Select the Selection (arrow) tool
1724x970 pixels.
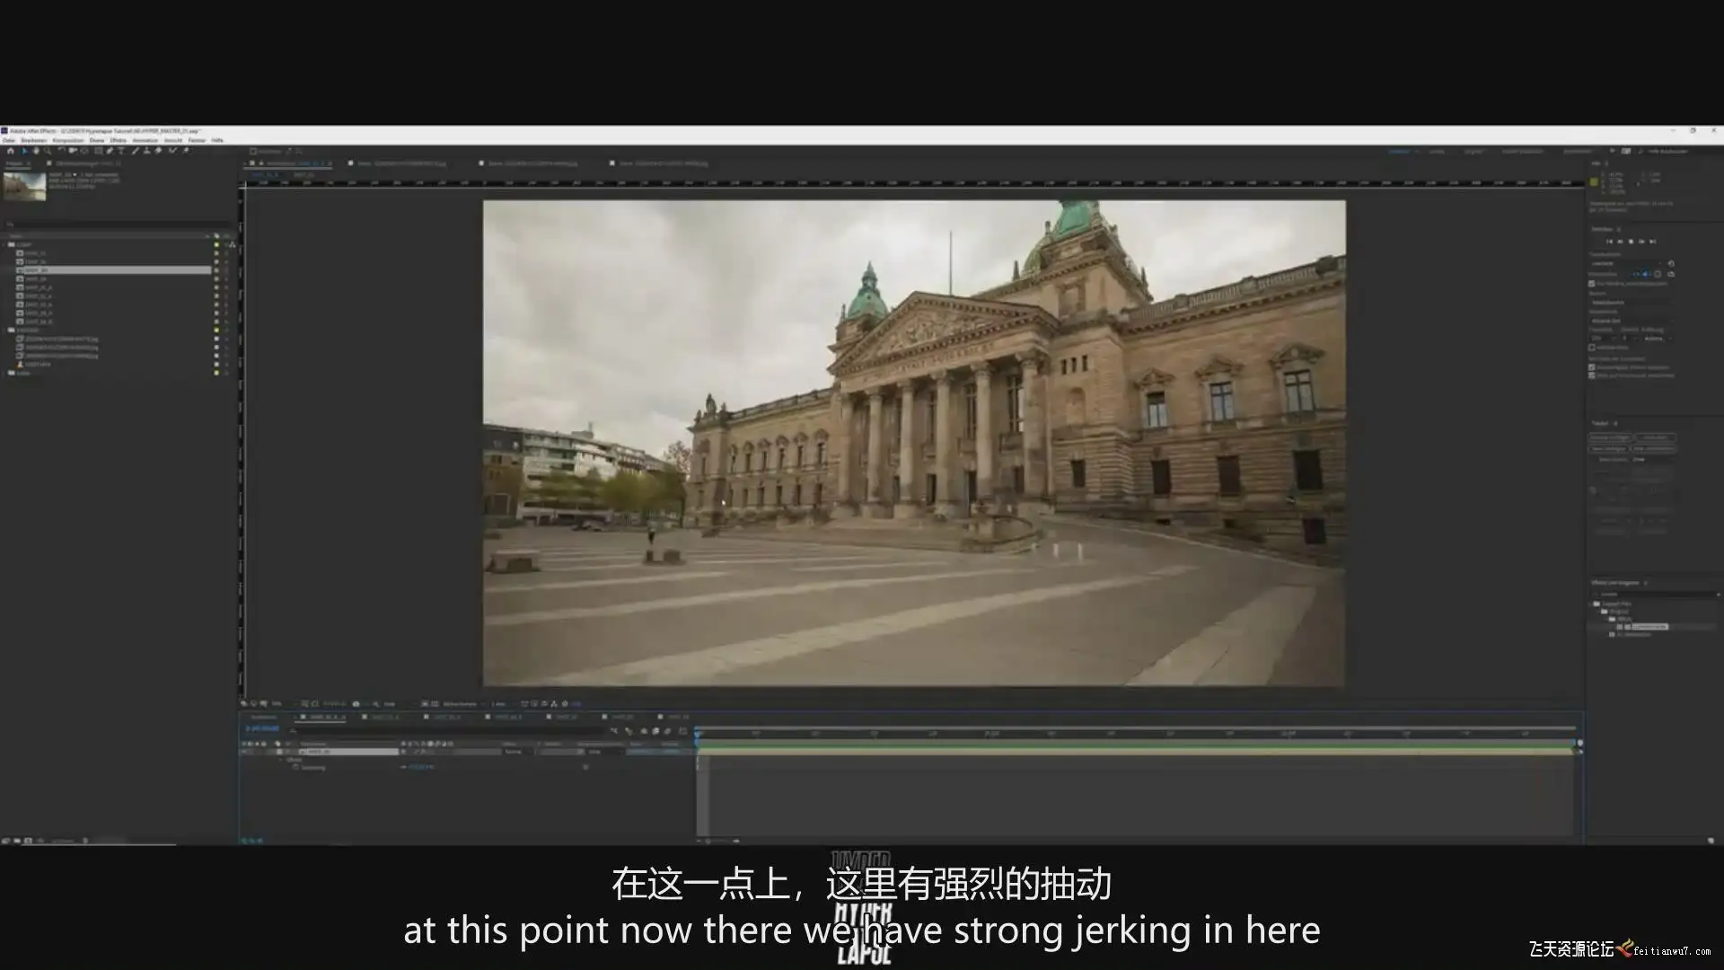[x=24, y=151]
